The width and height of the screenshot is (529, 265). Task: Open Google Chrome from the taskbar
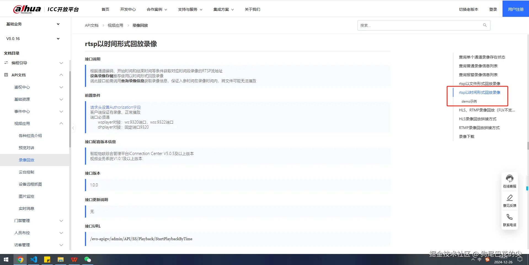click(20, 259)
